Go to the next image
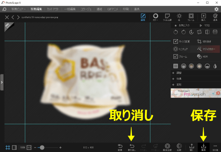 [18, 17]
